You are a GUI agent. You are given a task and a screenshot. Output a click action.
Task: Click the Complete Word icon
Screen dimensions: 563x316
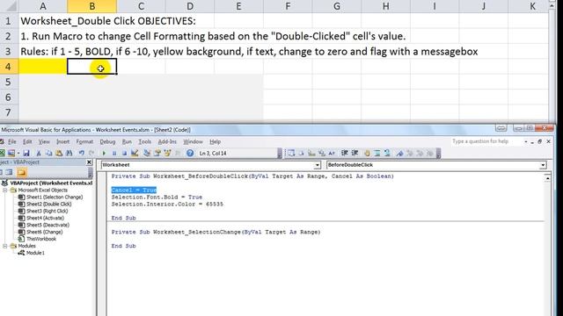(x=332, y=154)
